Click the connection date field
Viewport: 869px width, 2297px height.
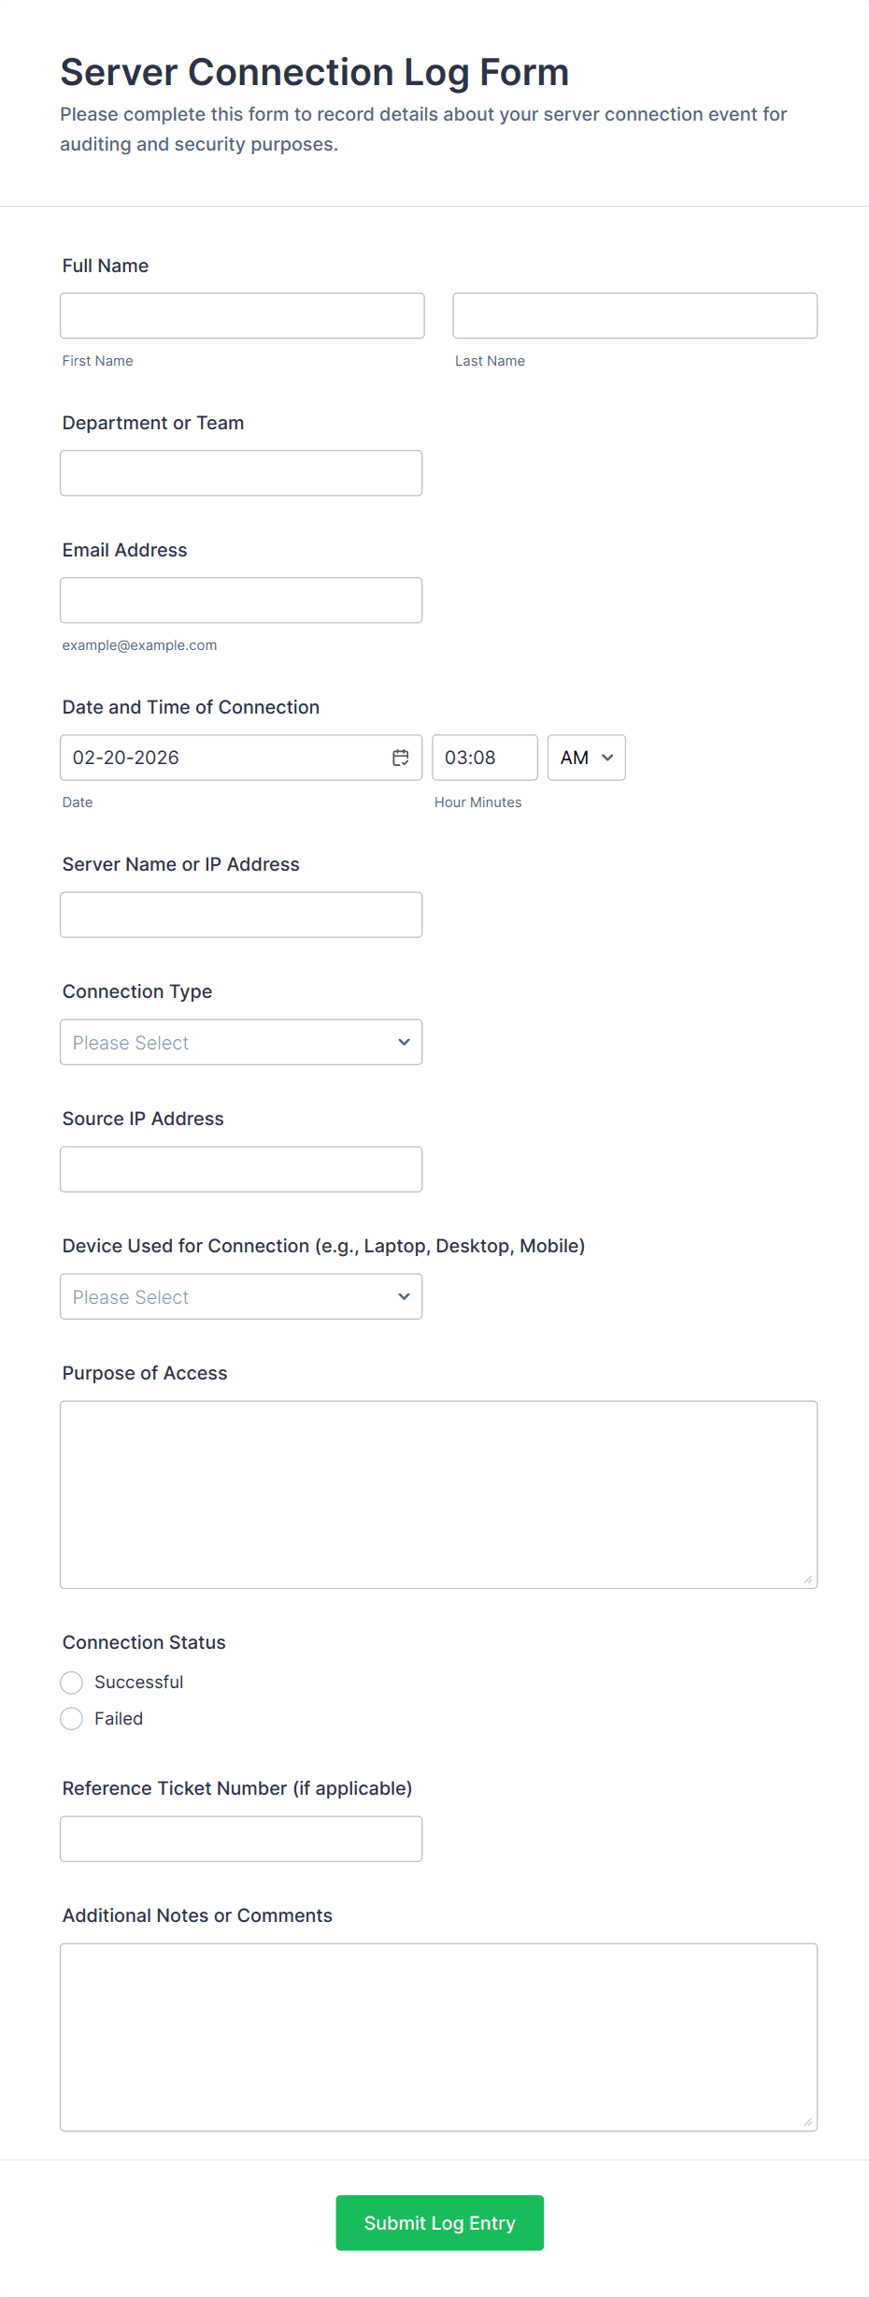click(224, 758)
